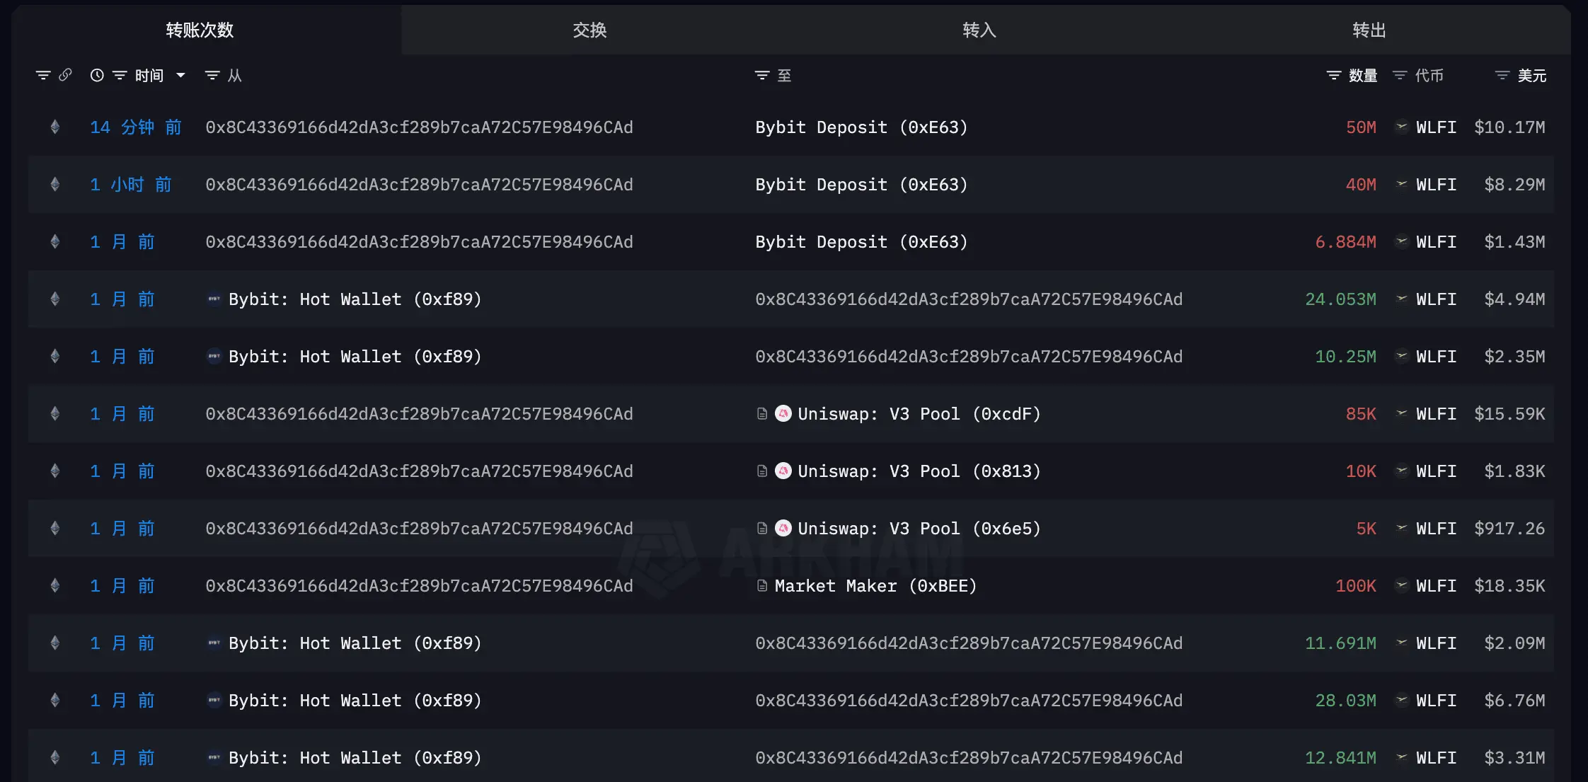Click WLFI token icon in 50M row
Viewport: 1588px width, 782px height.
[1401, 127]
